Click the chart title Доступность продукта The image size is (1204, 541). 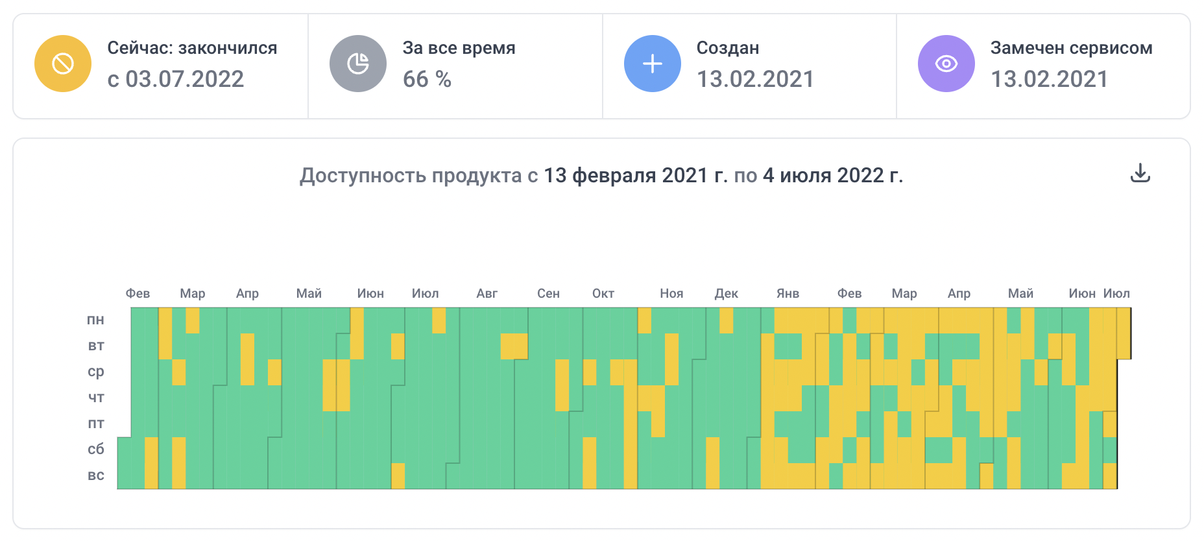pos(411,175)
